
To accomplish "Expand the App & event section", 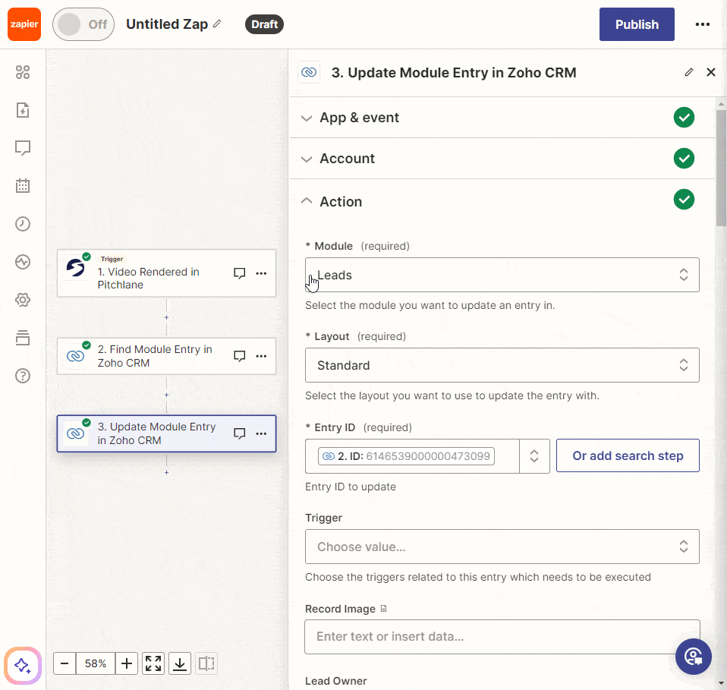I will tap(502, 118).
